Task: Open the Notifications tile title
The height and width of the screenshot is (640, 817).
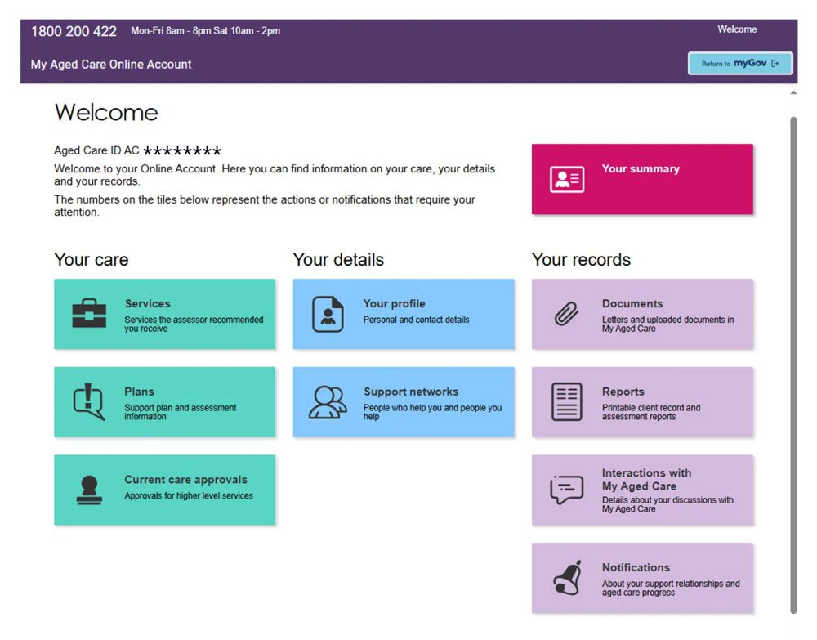Action: 636,567
